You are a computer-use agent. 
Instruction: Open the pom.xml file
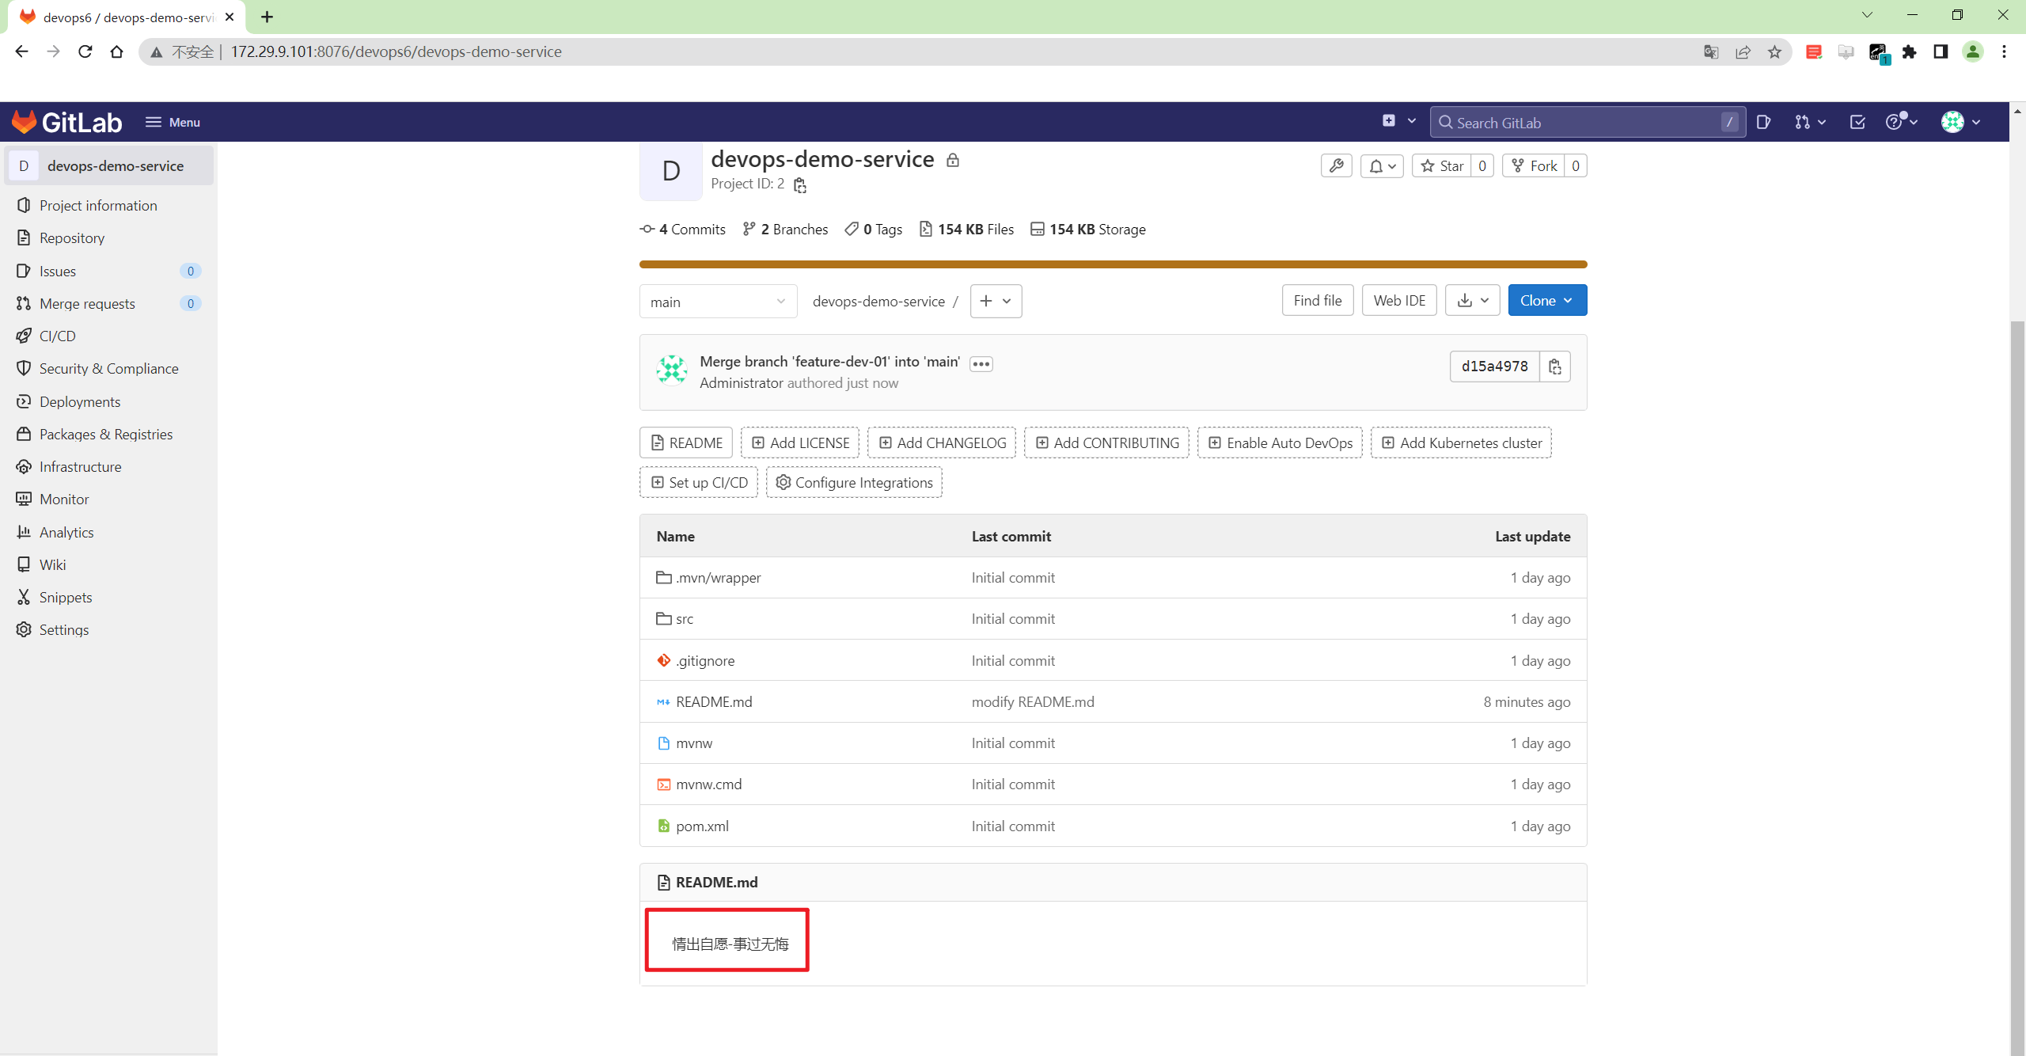pos(702,826)
